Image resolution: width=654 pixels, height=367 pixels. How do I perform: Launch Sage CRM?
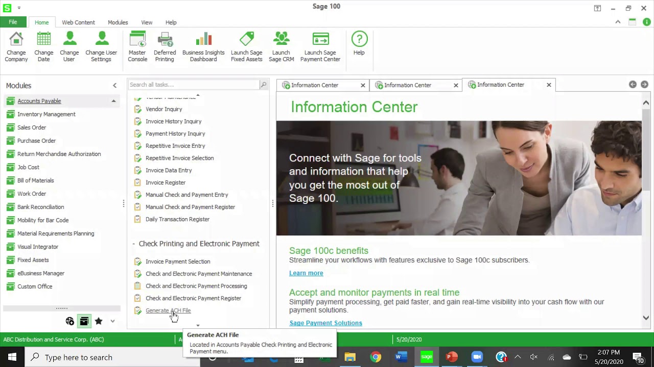(x=281, y=47)
